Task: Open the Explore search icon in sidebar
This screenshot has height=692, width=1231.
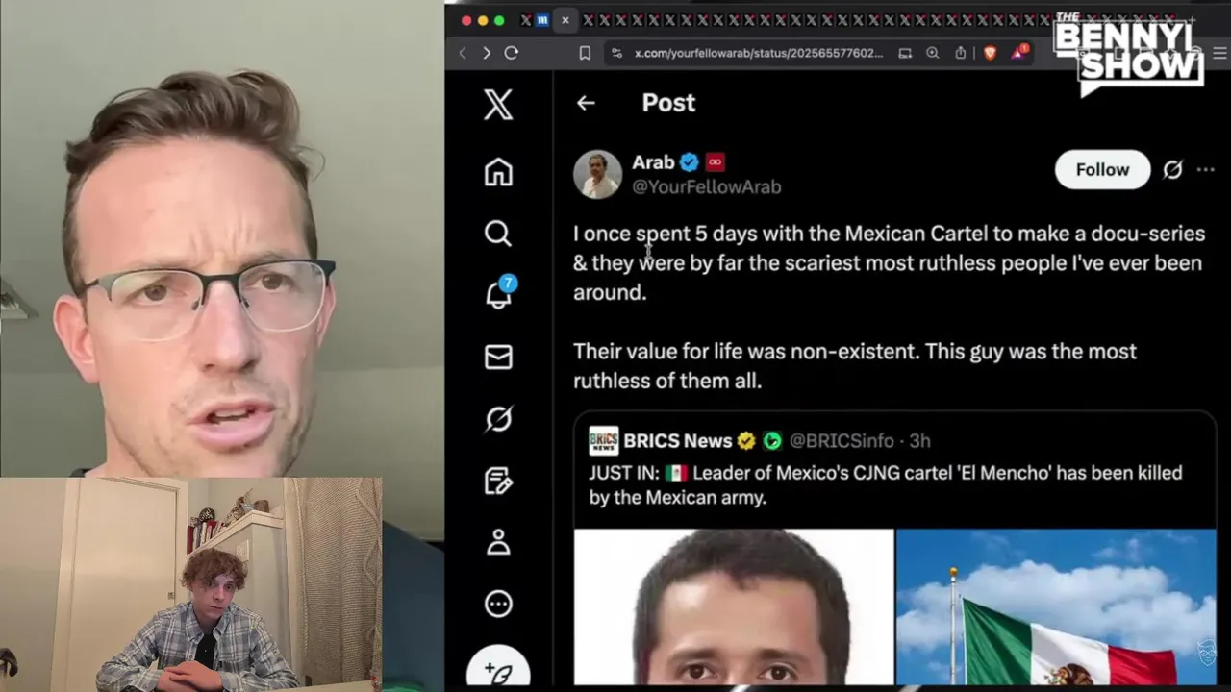Action: 498,234
